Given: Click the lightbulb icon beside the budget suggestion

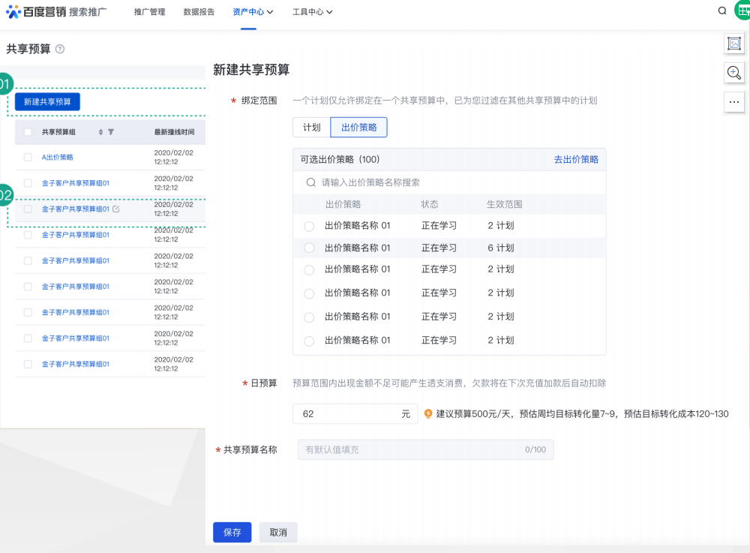Looking at the screenshot, I should 428,413.
